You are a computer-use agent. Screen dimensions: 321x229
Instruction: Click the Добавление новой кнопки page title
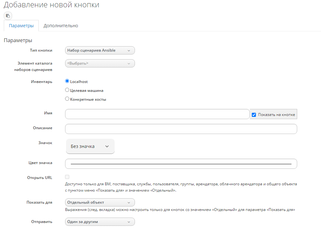51,5
